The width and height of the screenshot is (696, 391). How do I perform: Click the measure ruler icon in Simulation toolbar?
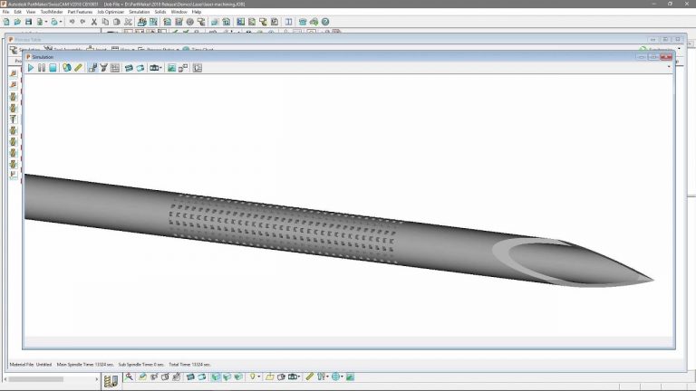[x=79, y=68]
